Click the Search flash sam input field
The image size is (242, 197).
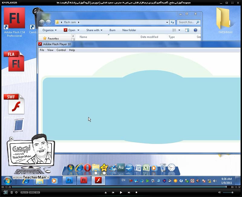(x=188, y=22)
